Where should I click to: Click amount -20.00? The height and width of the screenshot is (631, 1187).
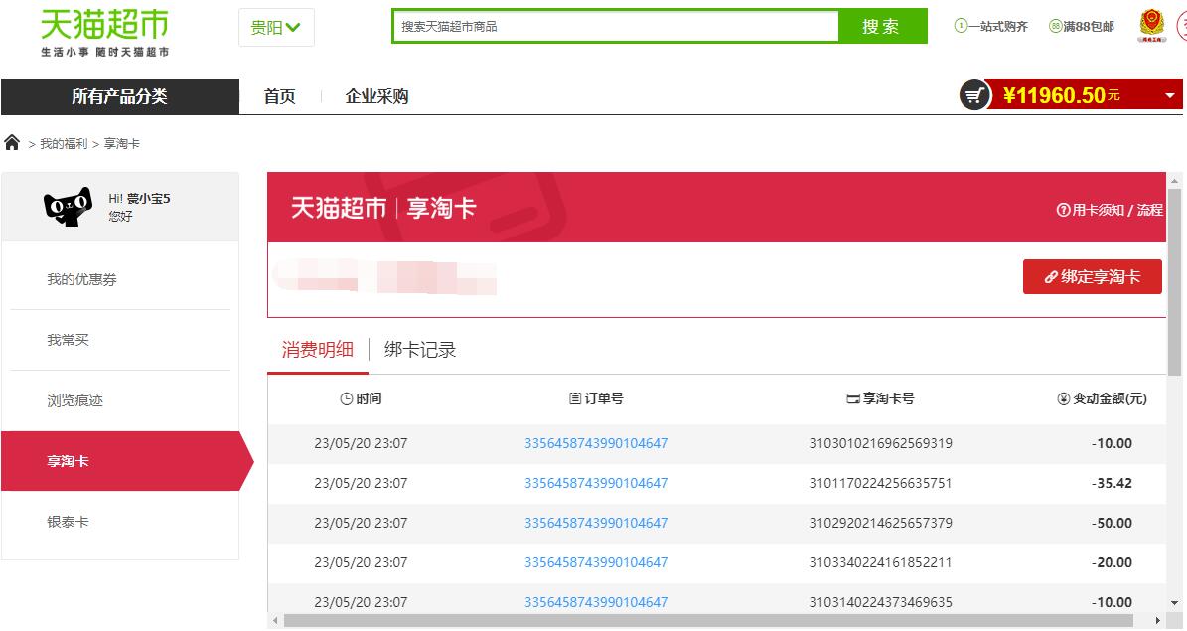click(x=1113, y=562)
